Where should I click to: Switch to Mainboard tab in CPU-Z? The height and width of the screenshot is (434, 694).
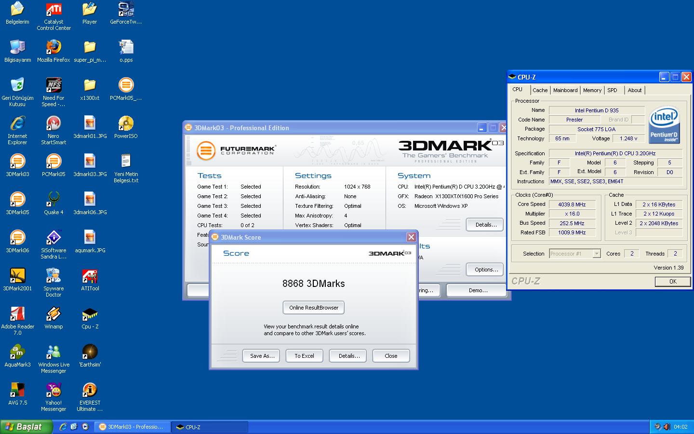pos(565,90)
